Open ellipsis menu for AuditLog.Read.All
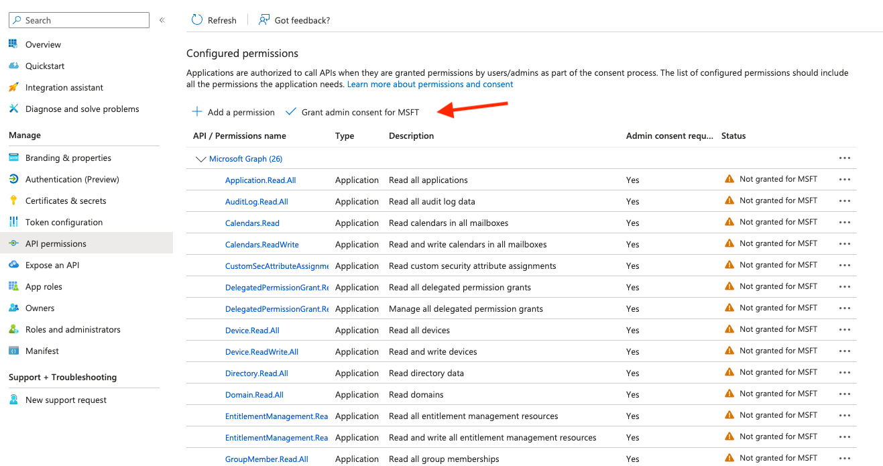The width and height of the screenshot is (883, 466). coord(845,201)
